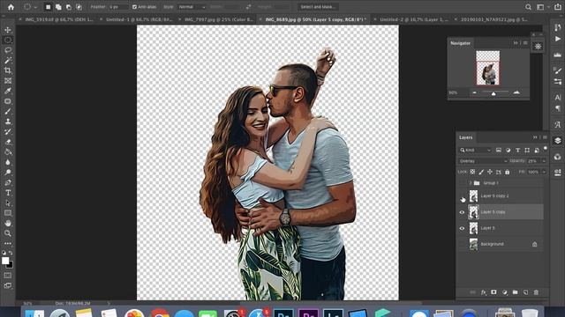The image size is (565, 317).
Task: Show the Group 1 layer group
Action: [x=463, y=183]
